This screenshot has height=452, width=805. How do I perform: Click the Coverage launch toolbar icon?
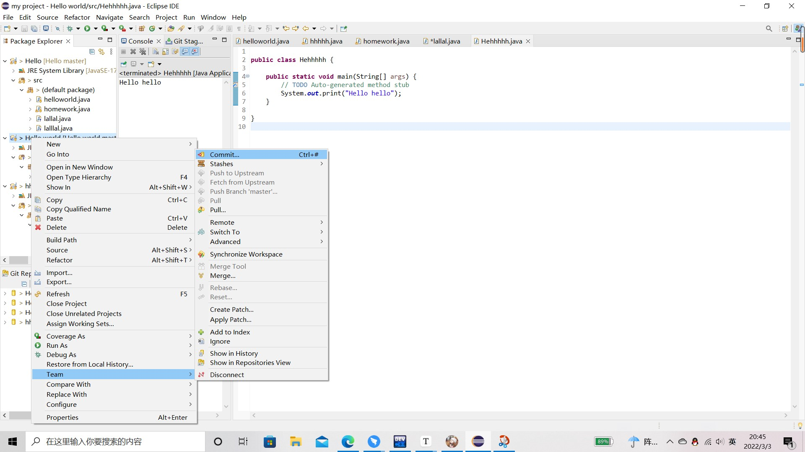[x=105, y=28]
